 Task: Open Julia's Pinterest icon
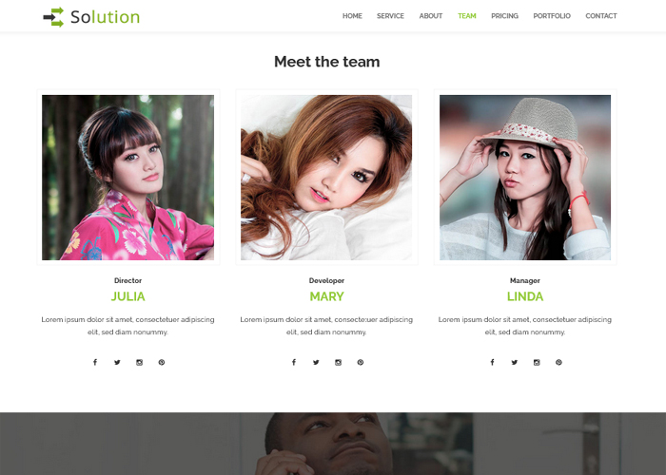pos(162,362)
